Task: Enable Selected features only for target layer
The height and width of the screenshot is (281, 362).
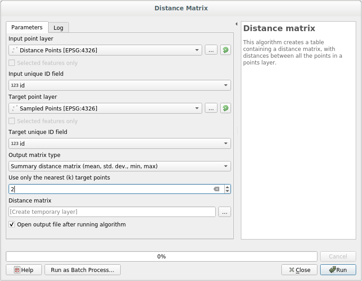Action: 11,121
